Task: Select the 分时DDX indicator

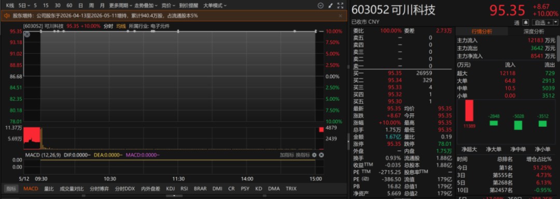Action: [x=125, y=189]
